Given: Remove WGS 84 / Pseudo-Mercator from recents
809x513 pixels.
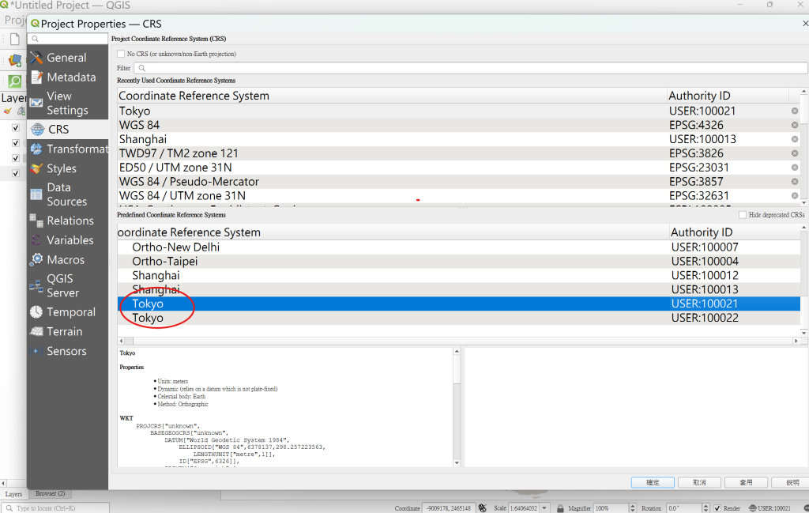Looking at the screenshot, I should (x=795, y=182).
